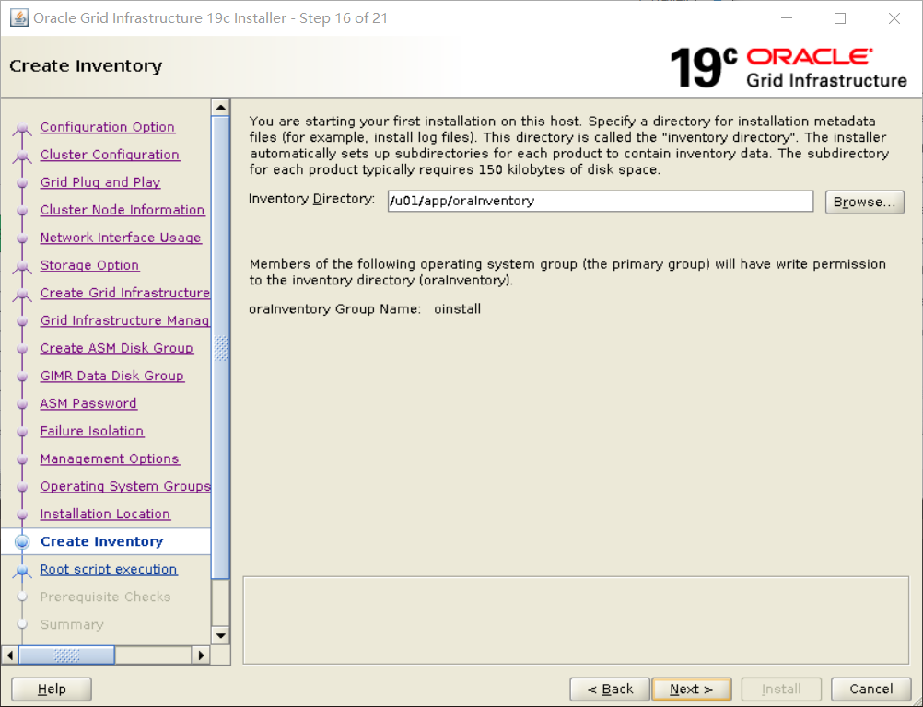The image size is (923, 707).
Task: Maximize the installer window
Action: tap(840, 18)
